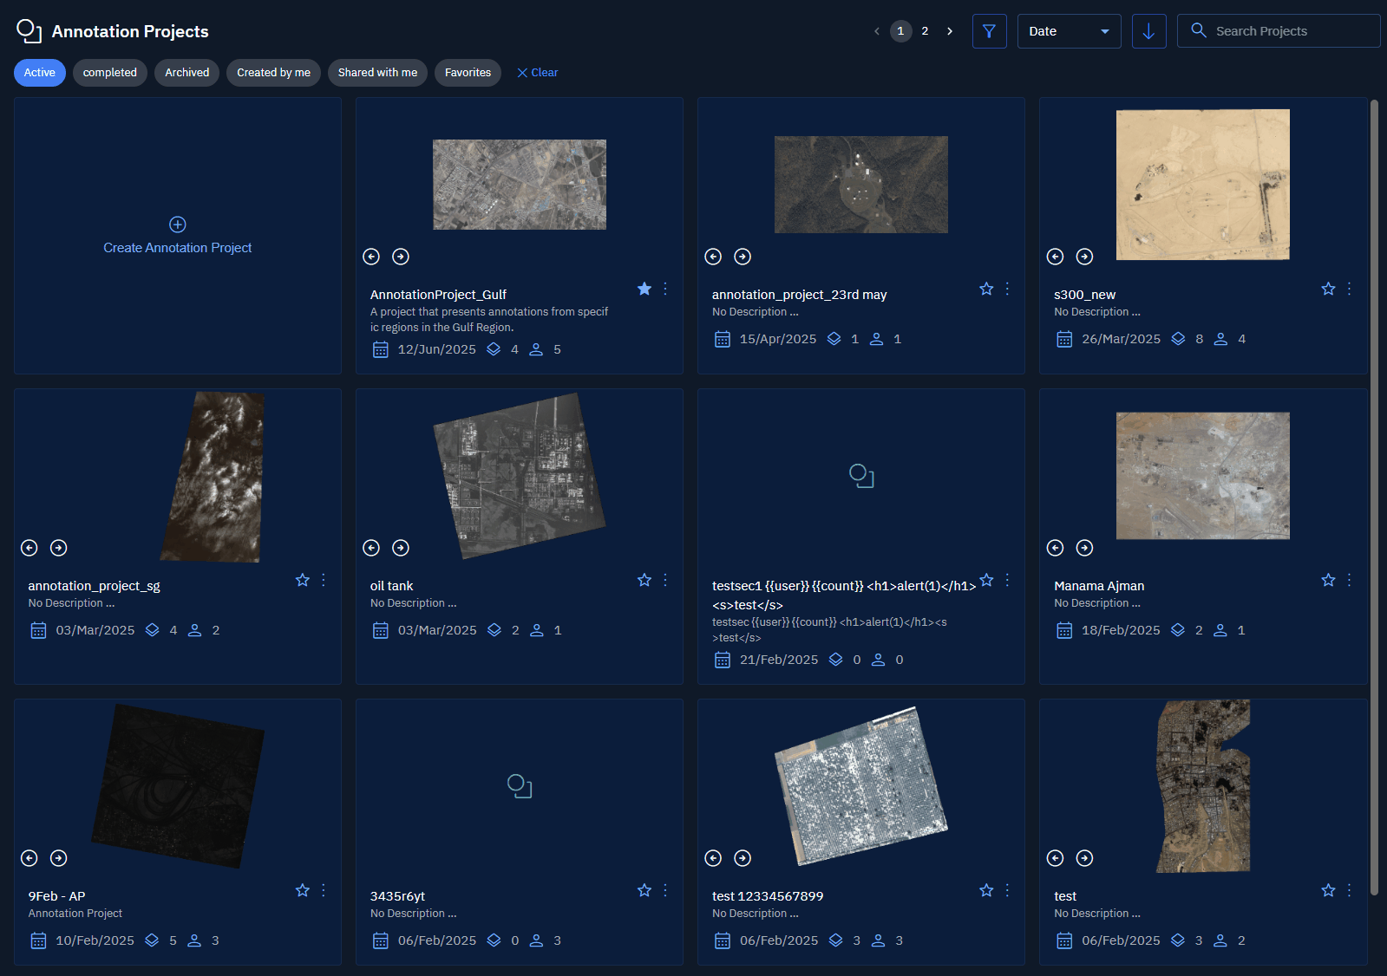This screenshot has height=976, width=1387.
Task: Open the Date sort dropdown
Action: tap(1069, 31)
